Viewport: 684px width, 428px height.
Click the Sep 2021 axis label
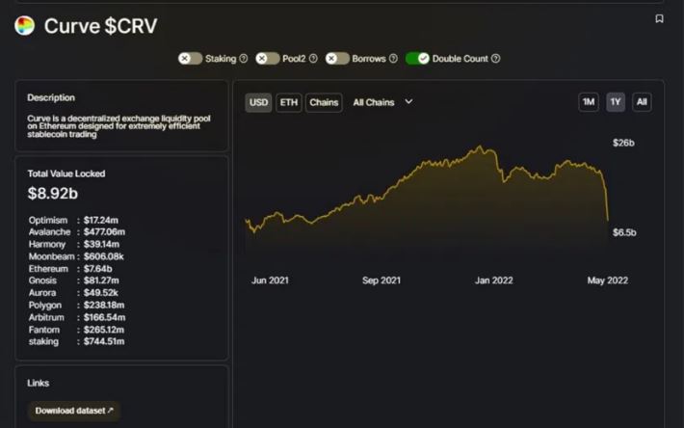click(x=381, y=281)
